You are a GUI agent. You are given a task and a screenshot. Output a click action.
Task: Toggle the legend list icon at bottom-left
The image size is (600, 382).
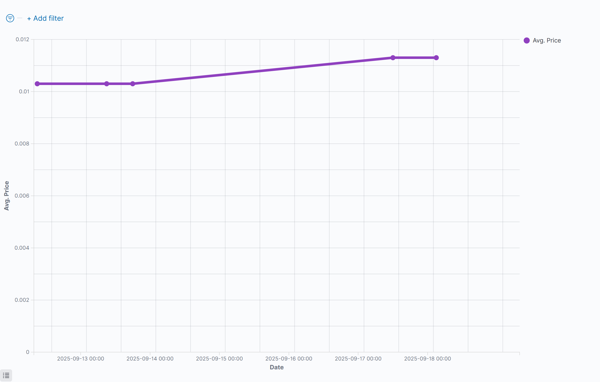coord(6,375)
